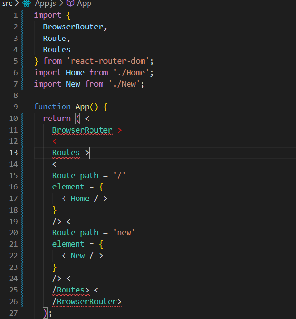Click './New' import path string
Screen dimensions: 296x319
point(124,84)
